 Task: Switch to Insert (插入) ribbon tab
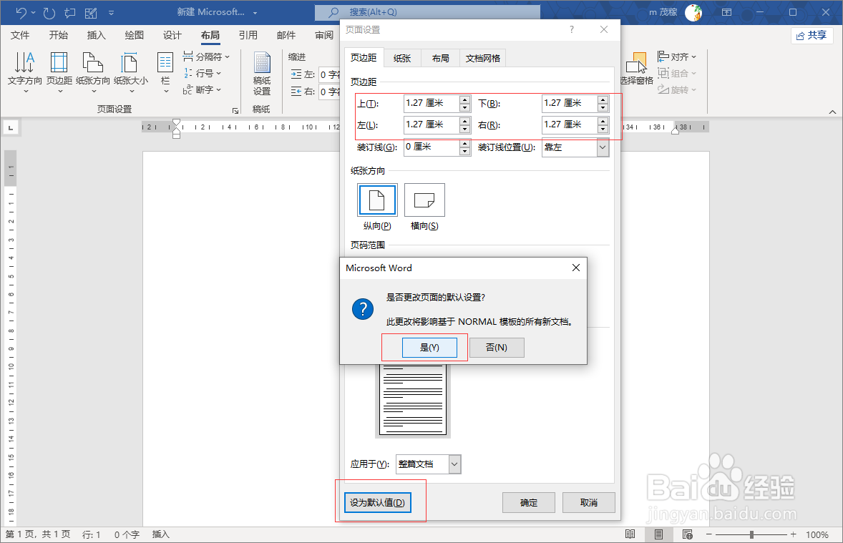(96, 36)
